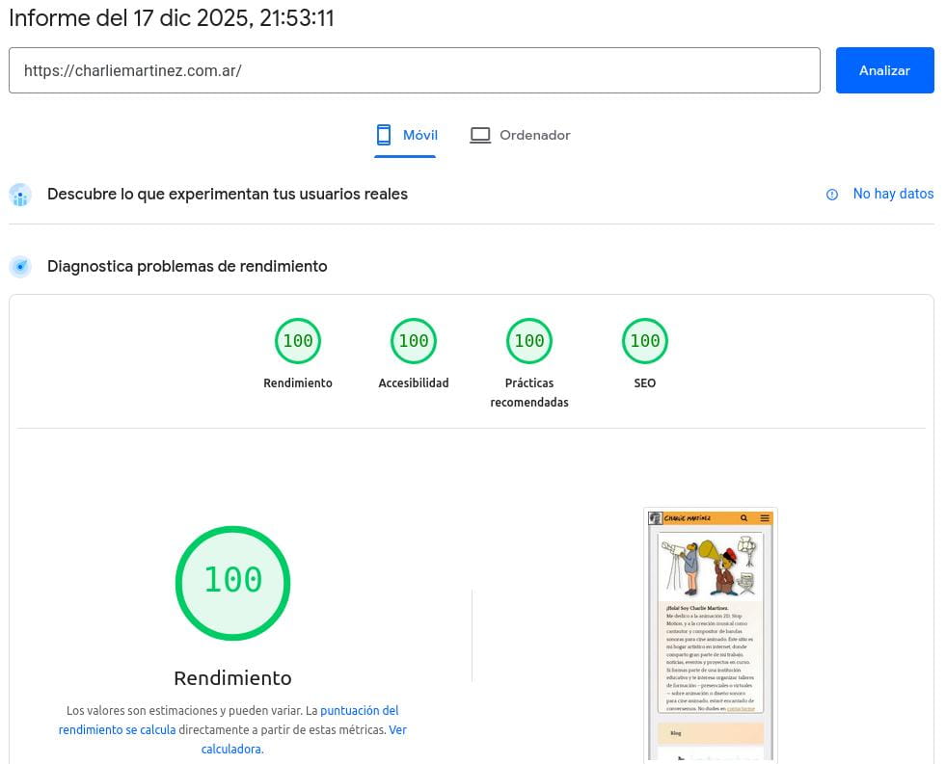Viewport: 946px width, 764px height.
Task: Click the large circular Rendimiento progress gauge
Action: 232,583
